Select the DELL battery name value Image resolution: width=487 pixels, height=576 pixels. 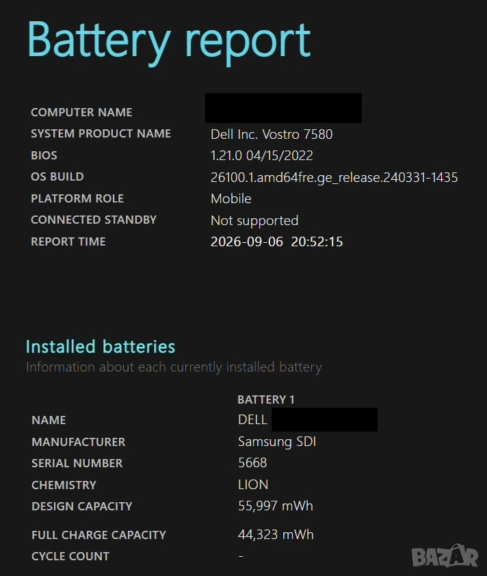coord(252,419)
